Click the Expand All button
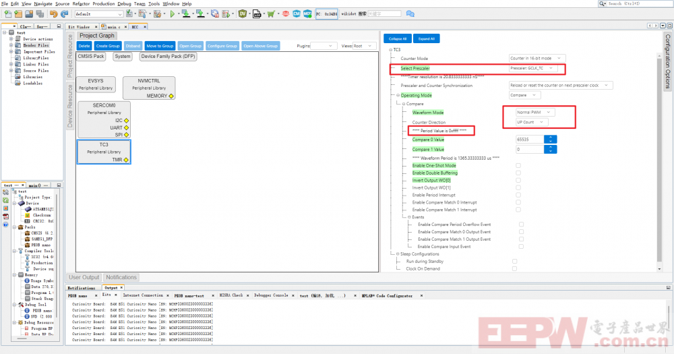Screen dimensions: 674x354 click(427, 38)
